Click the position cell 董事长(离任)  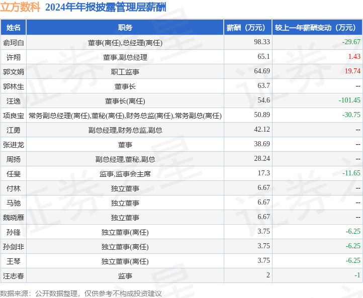pos(125,101)
